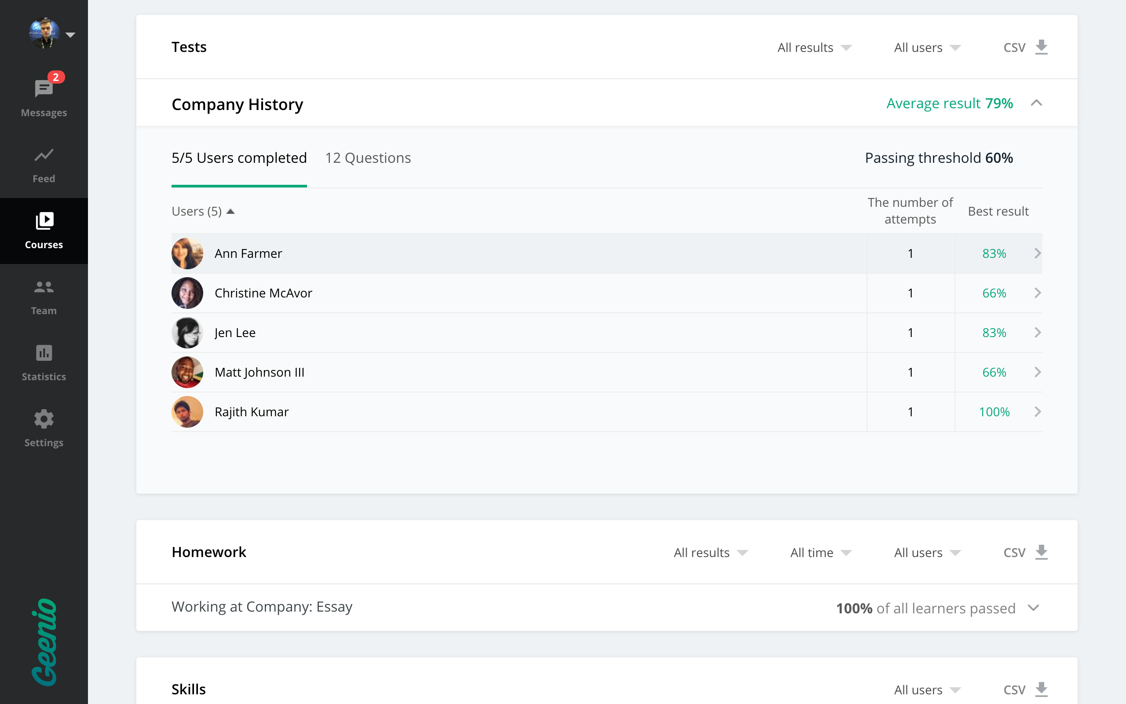Viewport: 1126px width, 704px height.
Task: Switch to the 12 Questions tab
Action: pyautogui.click(x=368, y=158)
